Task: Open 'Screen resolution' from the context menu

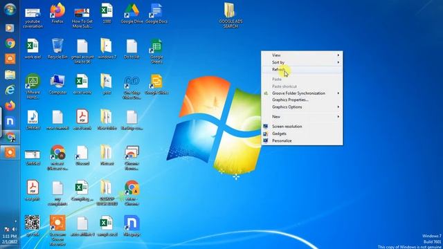Action: (302, 127)
